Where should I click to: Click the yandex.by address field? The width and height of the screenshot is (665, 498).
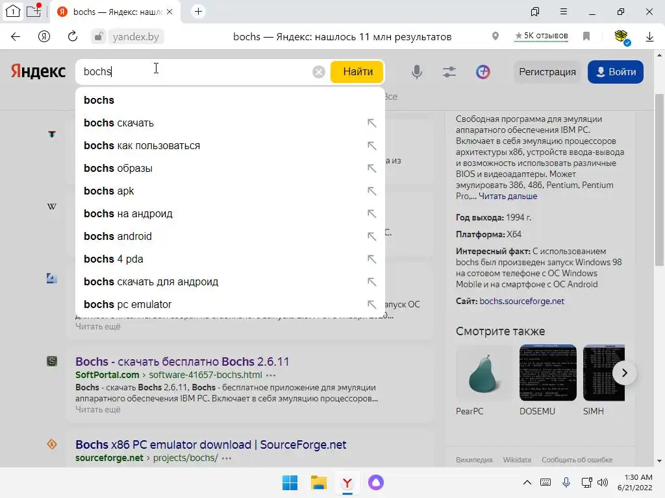point(136,37)
